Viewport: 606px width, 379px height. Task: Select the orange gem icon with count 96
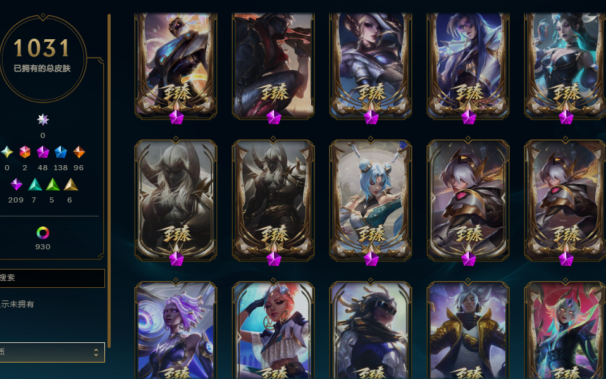[x=79, y=152]
